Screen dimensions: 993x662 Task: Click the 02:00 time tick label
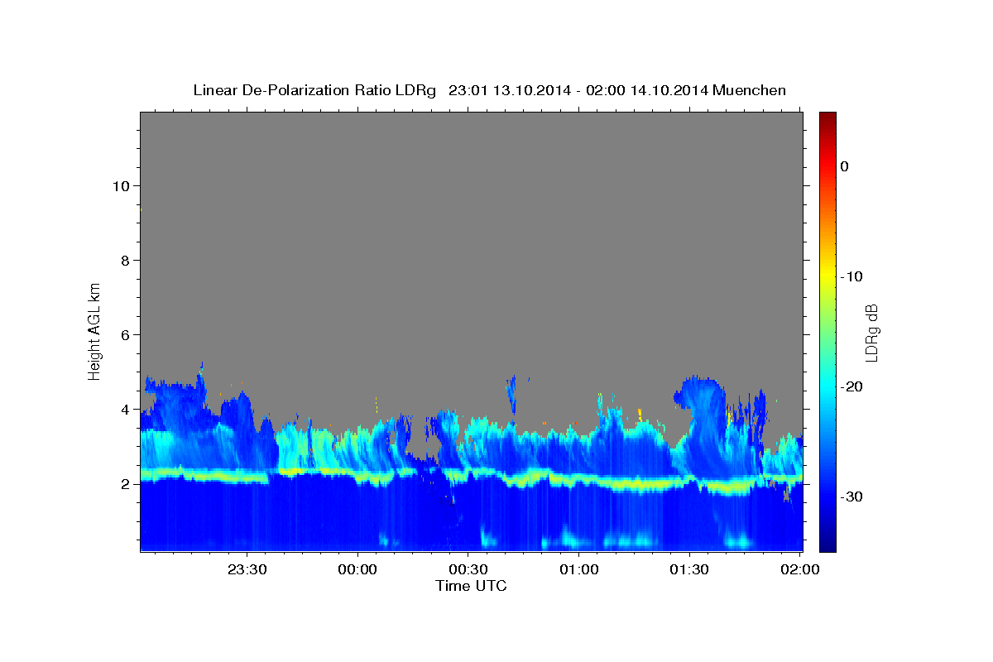(x=800, y=569)
